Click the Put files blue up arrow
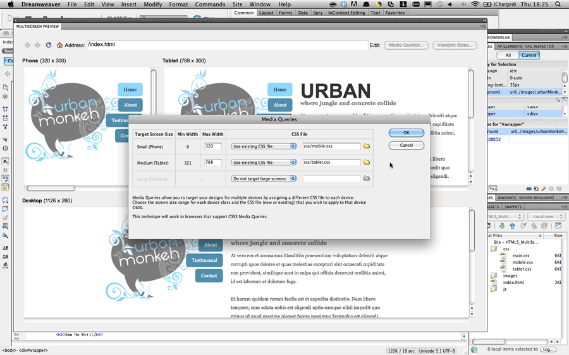This screenshot has height=355, width=569. pyautogui.click(x=512, y=226)
